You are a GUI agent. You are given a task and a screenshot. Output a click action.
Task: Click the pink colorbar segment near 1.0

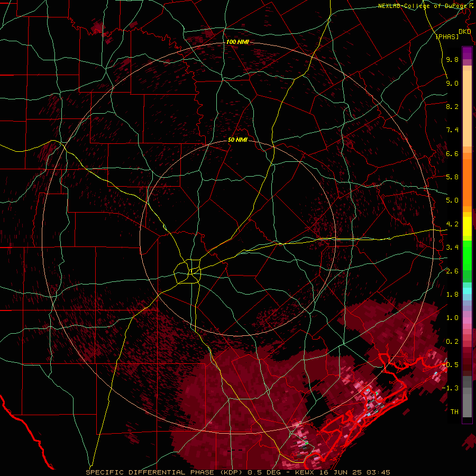[467, 321]
